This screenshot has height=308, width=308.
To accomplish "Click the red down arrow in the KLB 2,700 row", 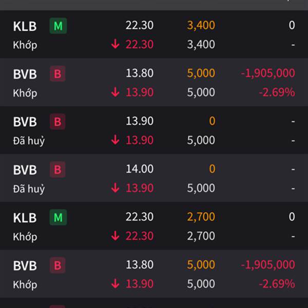I will (115, 236).
